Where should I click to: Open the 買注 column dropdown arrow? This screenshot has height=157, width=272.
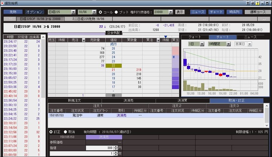(158, 40)
